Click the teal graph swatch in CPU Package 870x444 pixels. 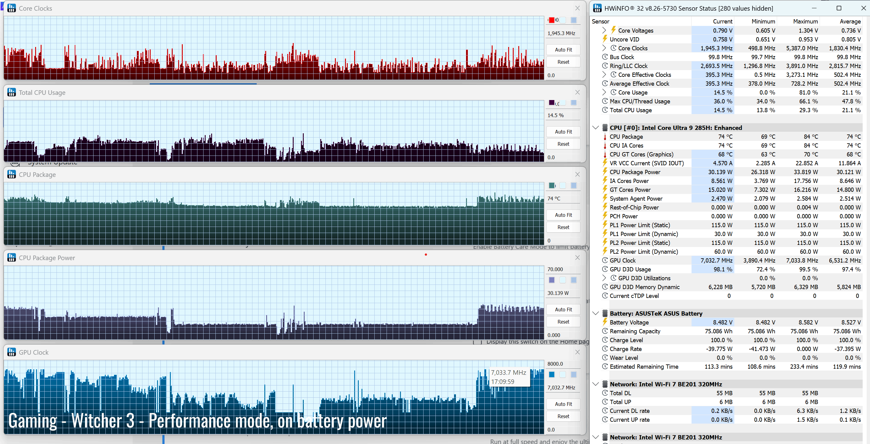click(x=552, y=185)
